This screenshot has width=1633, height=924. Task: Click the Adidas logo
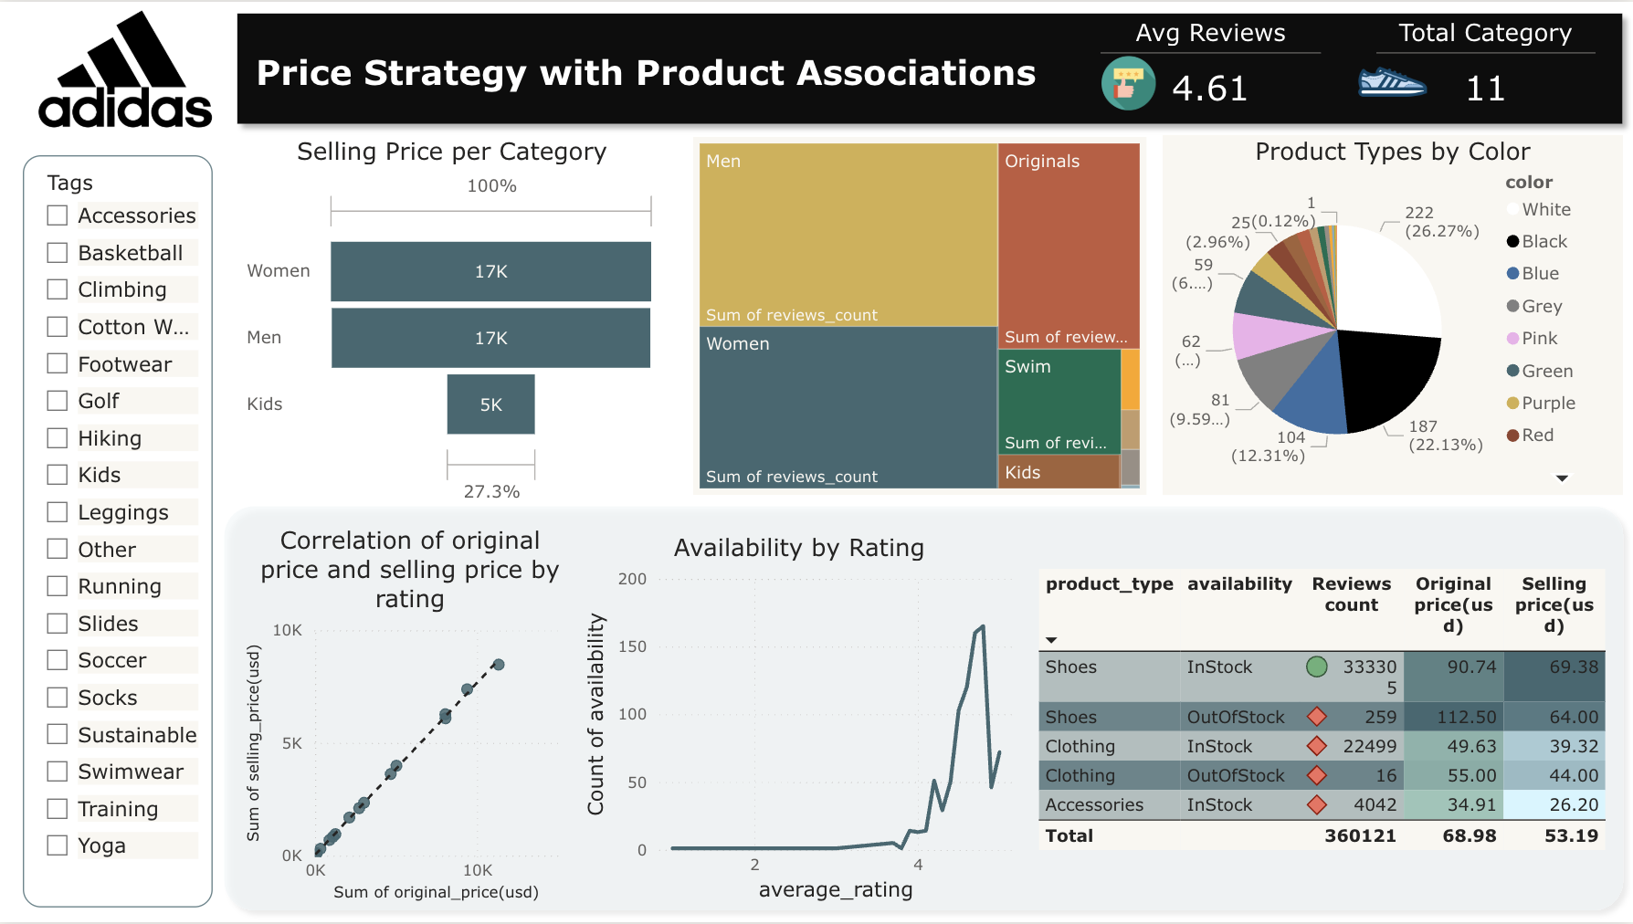(x=125, y=71)
